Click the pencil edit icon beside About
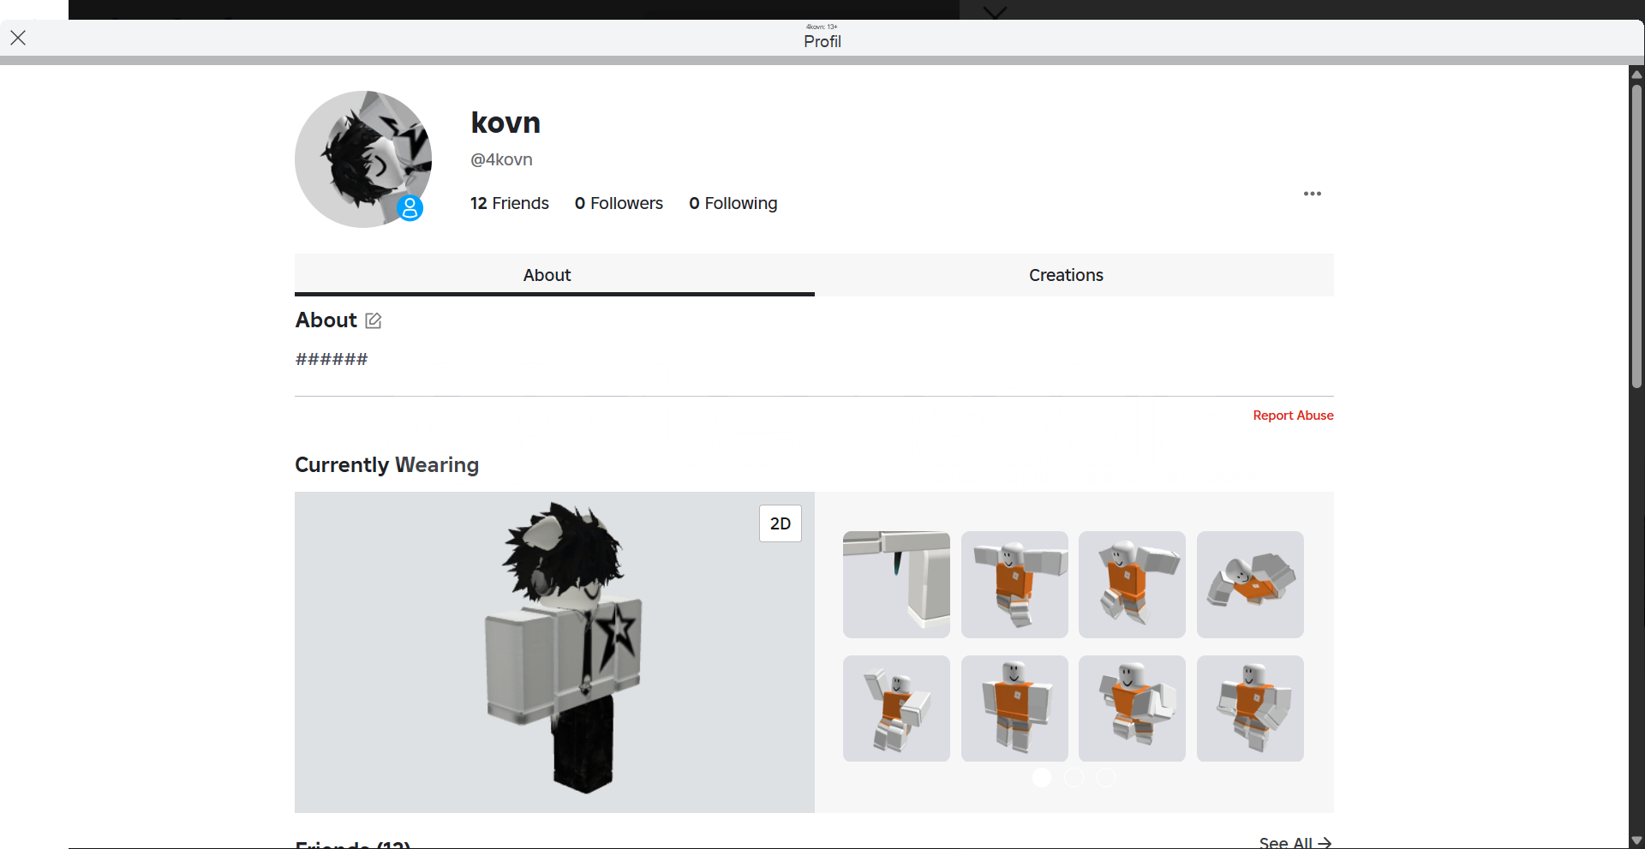 (374, 320)
